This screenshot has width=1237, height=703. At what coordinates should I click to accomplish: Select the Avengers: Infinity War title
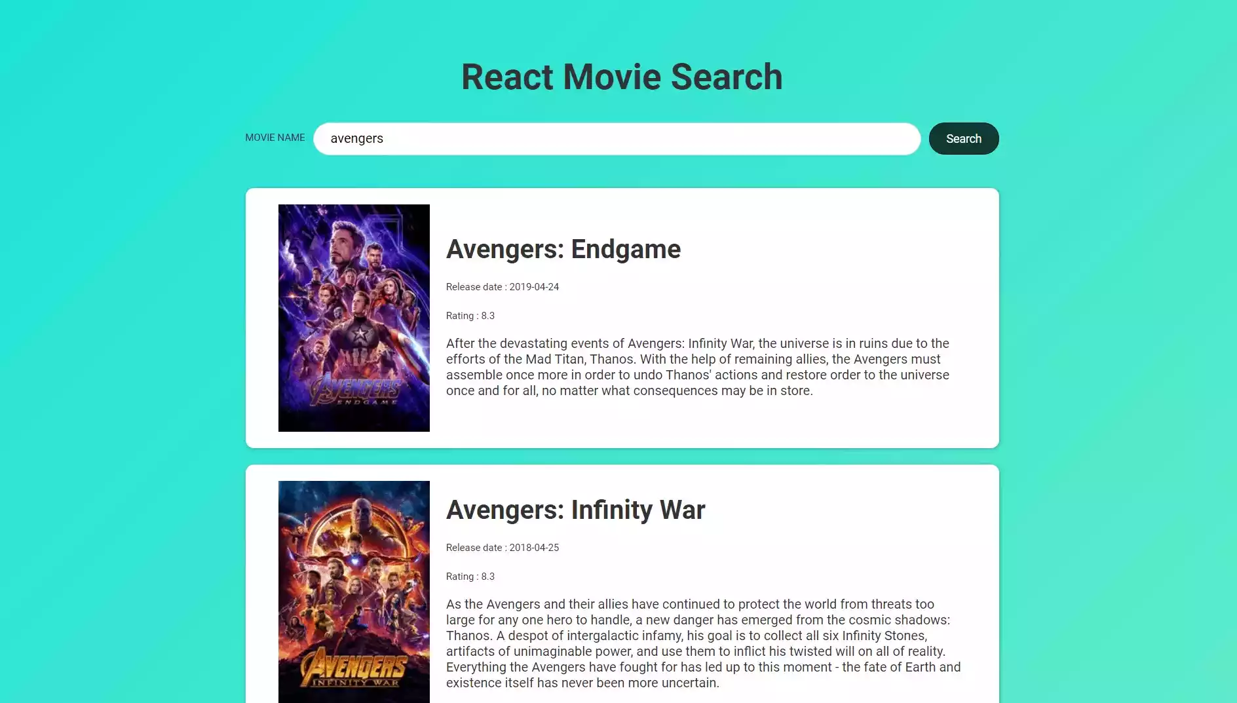click(575, 509)
